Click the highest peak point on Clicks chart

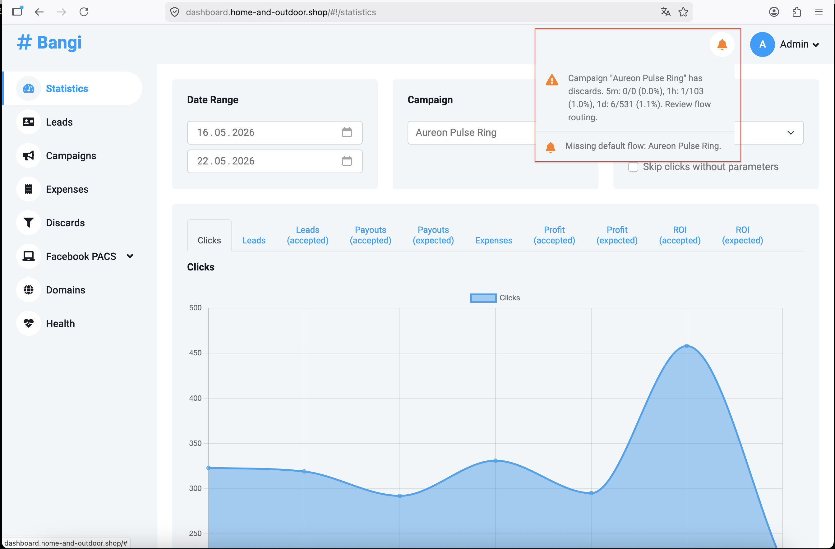tap(687, 346)
